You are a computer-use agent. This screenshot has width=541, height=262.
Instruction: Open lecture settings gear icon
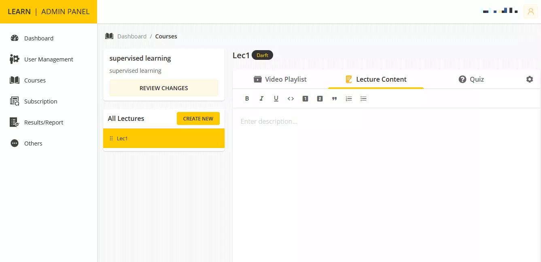click(529, 79)
